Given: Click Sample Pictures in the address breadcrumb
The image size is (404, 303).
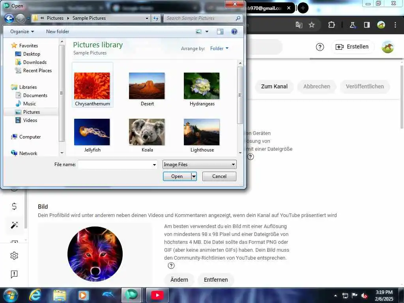Looking at the screenshot, I should [89, 18].
